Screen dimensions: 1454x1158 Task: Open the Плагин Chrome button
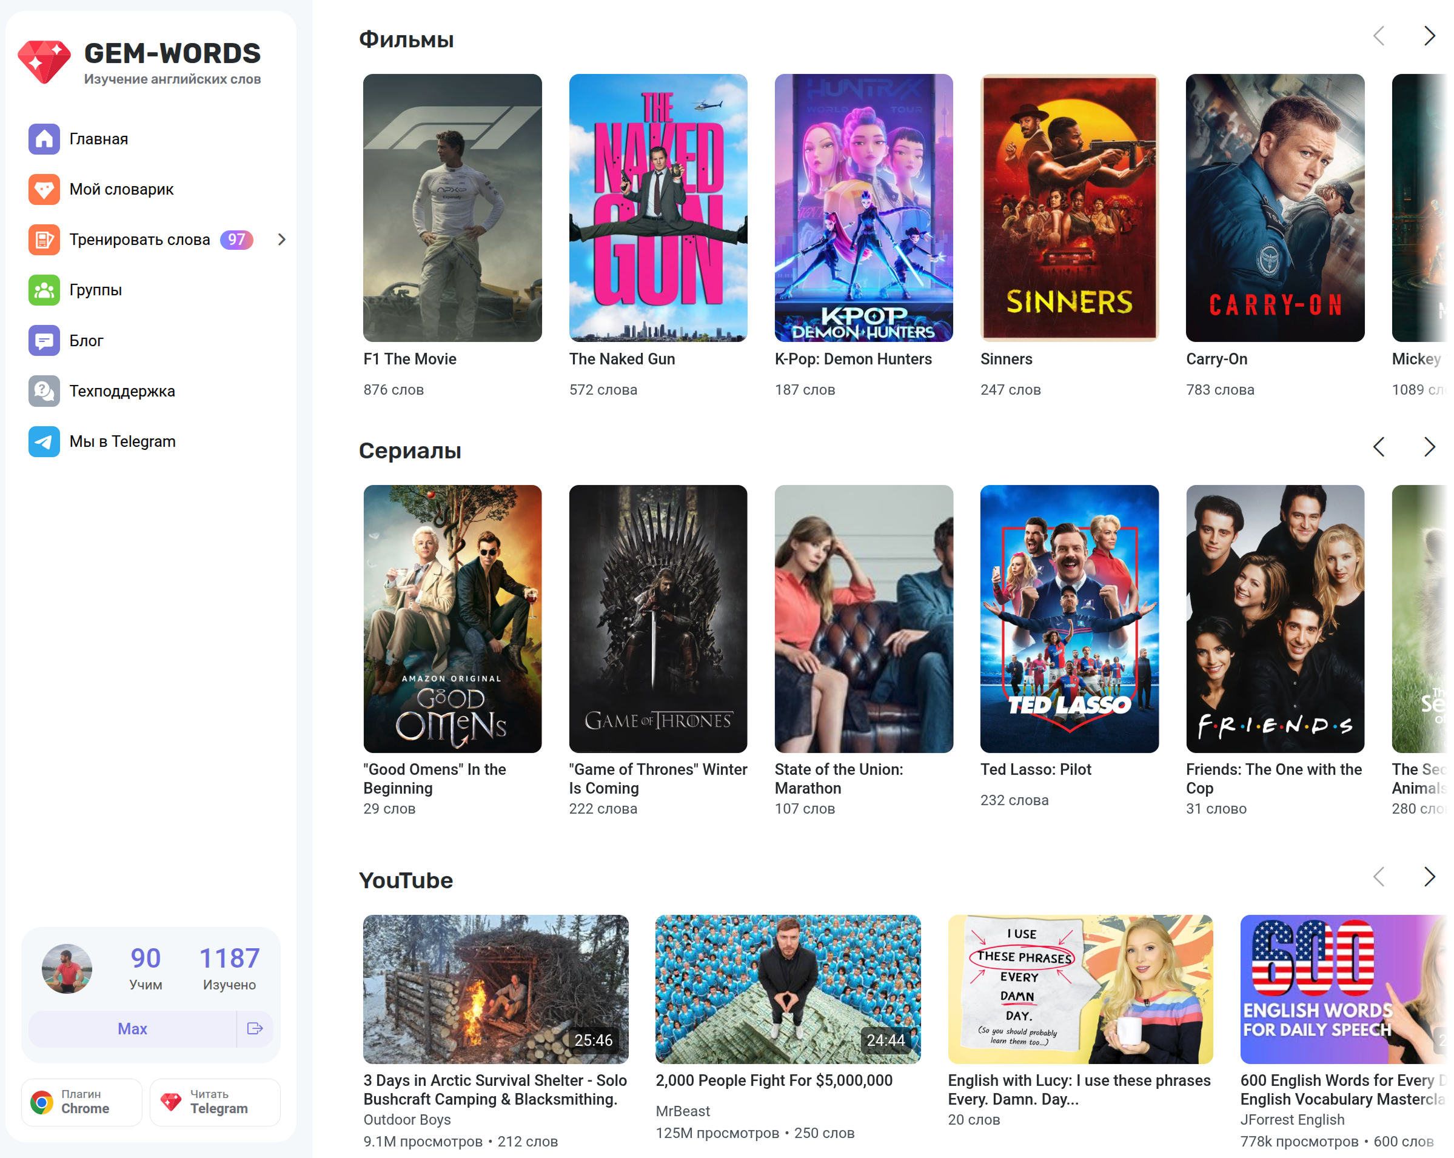[x=82, y=1102]
